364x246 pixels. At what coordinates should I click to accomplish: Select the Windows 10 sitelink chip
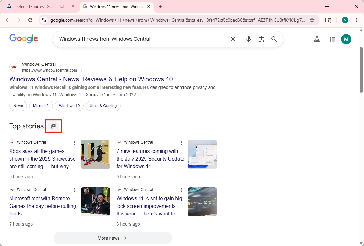click(x=69, y=106)
